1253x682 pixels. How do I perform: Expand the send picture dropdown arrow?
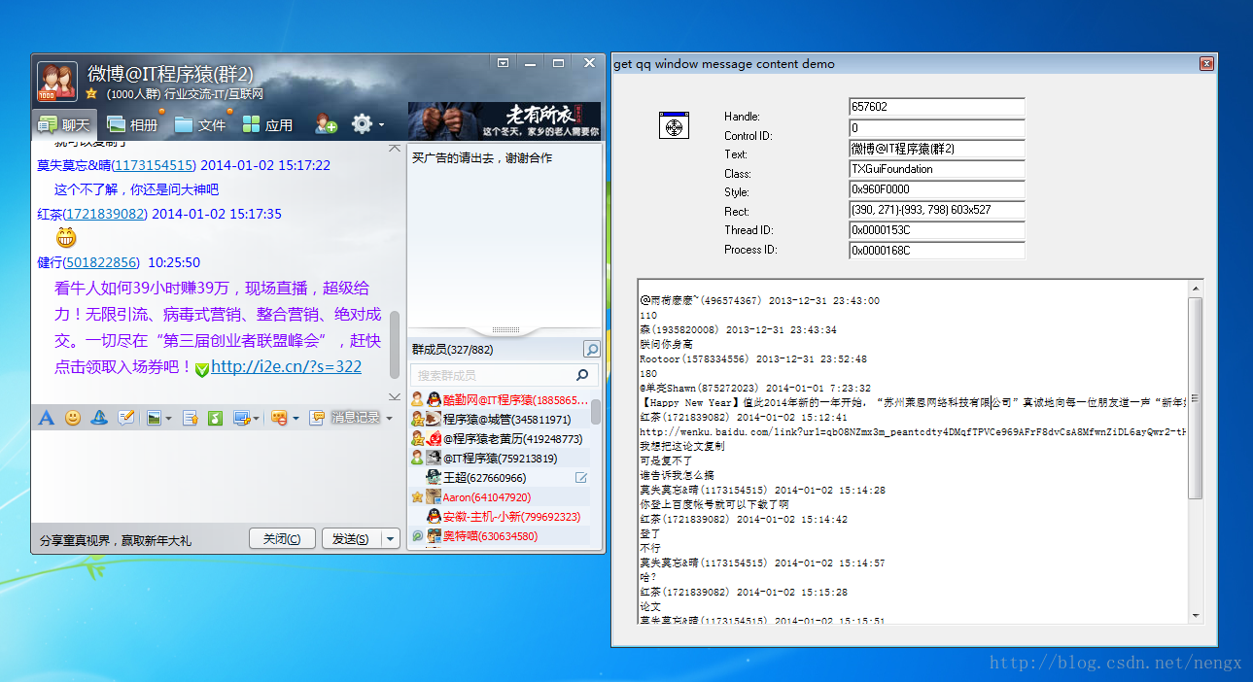[x=168, y=419]
